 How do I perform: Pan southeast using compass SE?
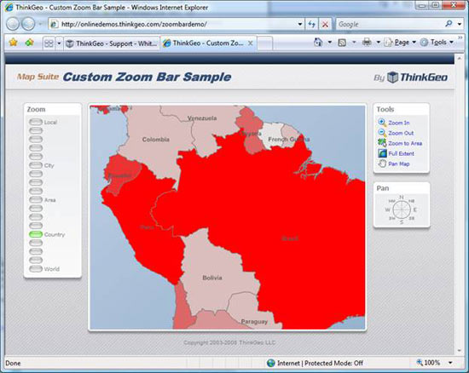click(x=412, y=218)
